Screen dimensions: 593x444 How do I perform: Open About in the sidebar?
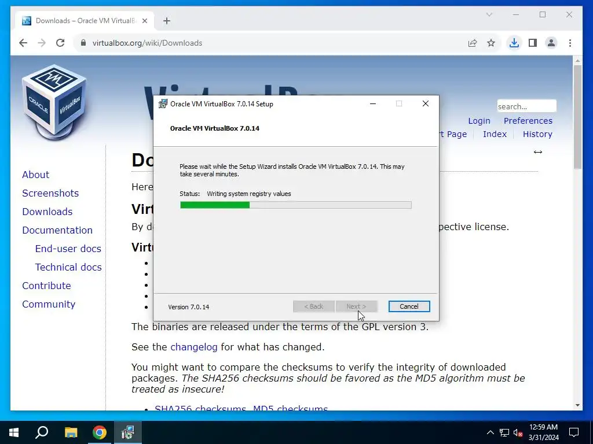click(35, 175)
